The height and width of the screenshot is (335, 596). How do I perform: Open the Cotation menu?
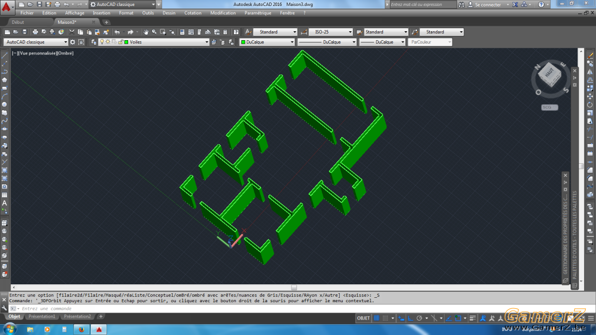click(x=193, y=13)
